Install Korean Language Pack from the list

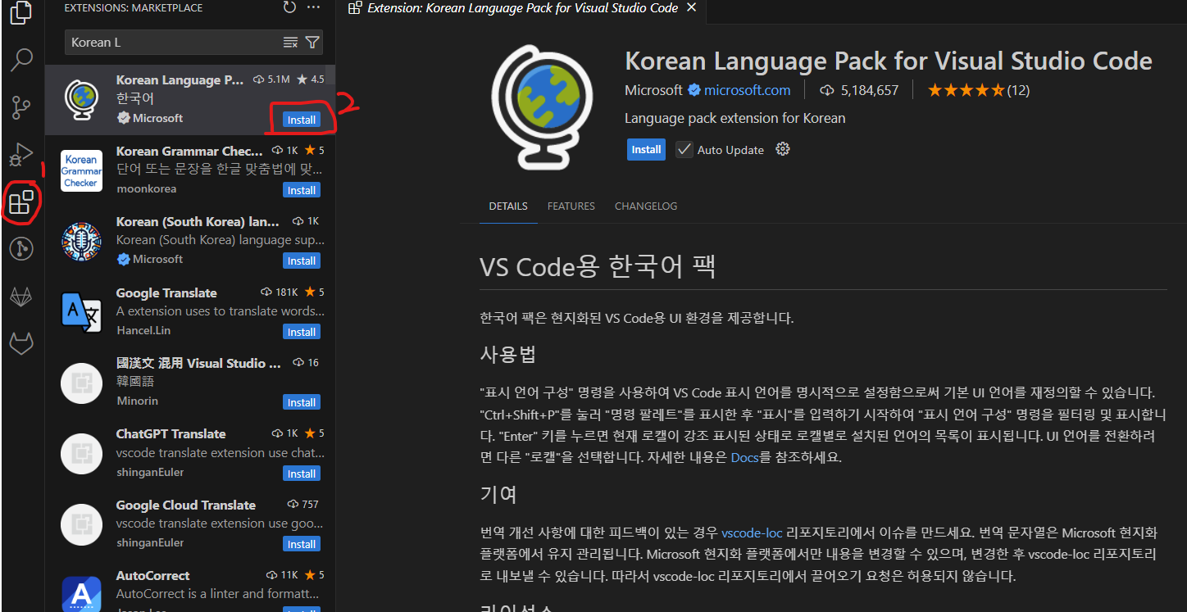[302, 120]
